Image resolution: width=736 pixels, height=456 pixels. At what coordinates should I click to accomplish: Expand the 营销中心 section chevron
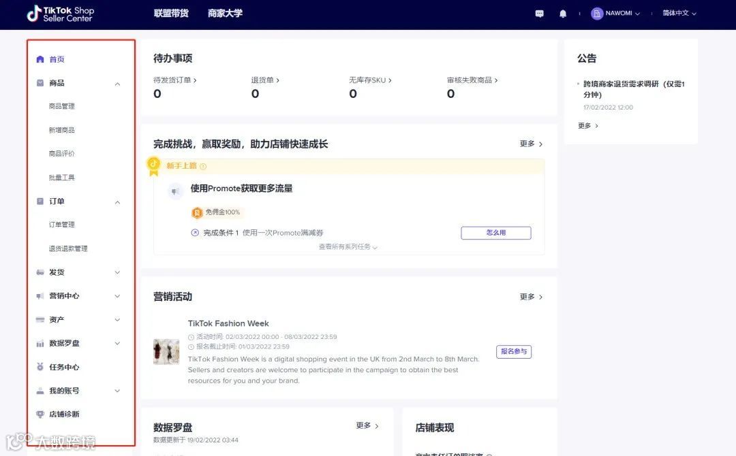click(x=117, y=296)
